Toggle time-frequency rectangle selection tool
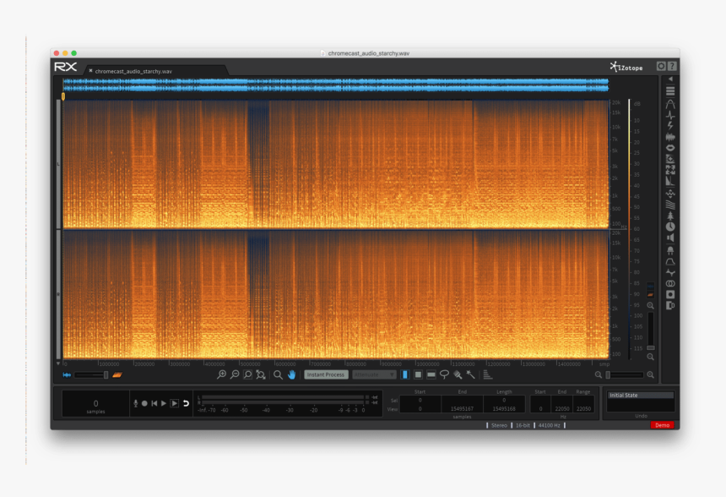The height and width of the screenshot is (497, 726). 418,374
